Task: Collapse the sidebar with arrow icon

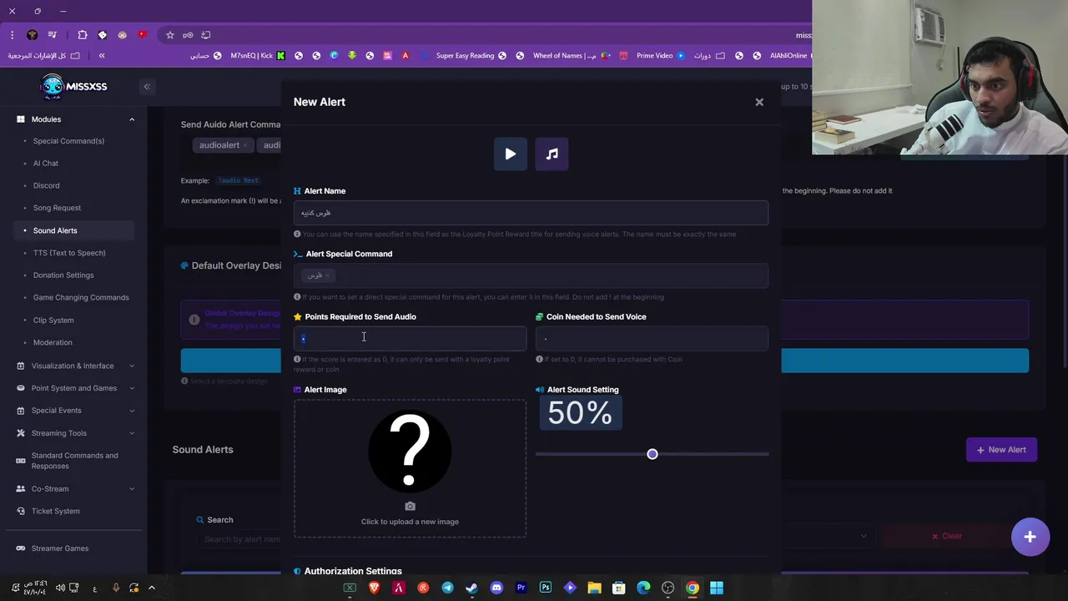Action: (147, 87)
